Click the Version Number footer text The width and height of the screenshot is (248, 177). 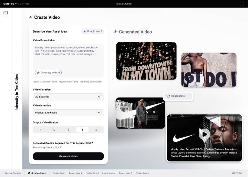[13, 173]
